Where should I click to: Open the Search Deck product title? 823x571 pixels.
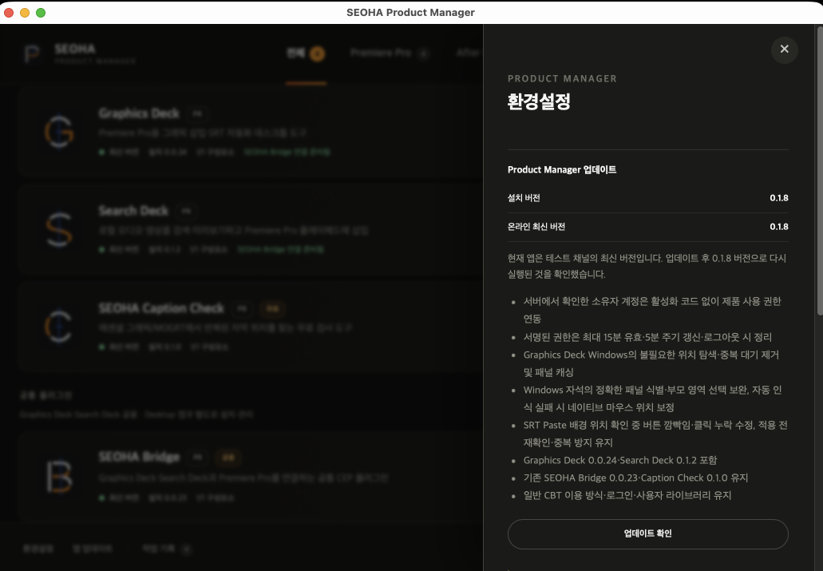(133, 211)
